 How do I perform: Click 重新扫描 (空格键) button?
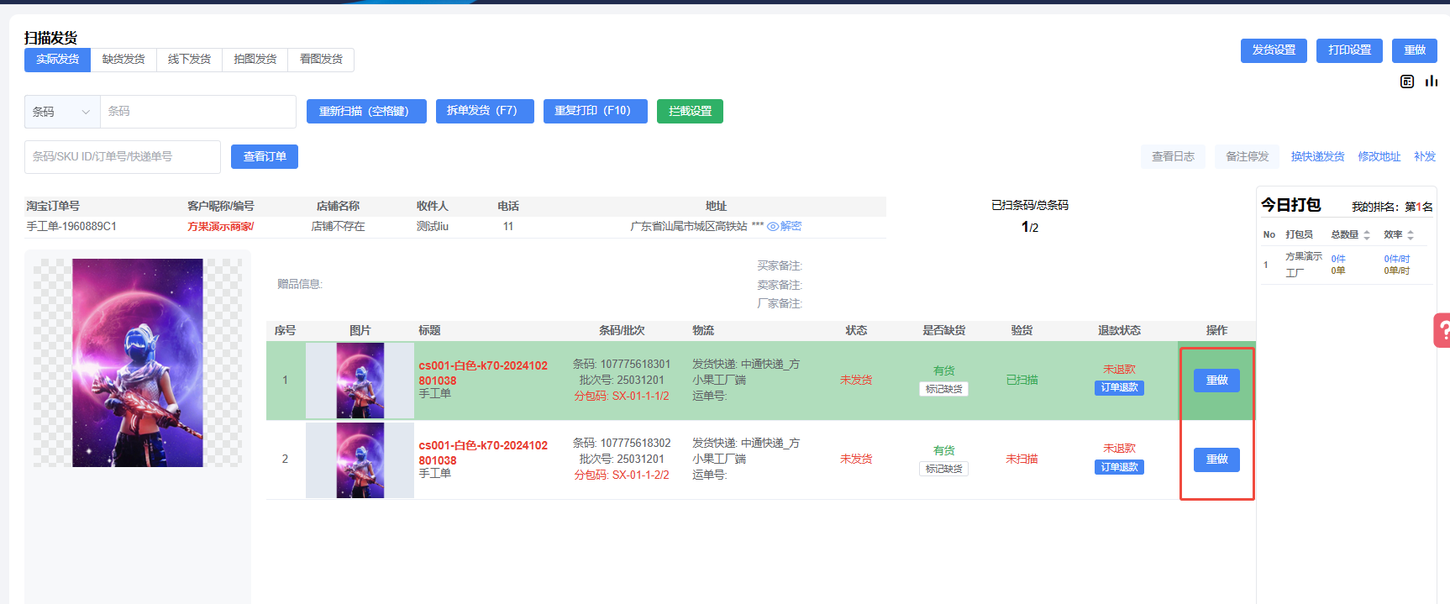tap(365, 111)
